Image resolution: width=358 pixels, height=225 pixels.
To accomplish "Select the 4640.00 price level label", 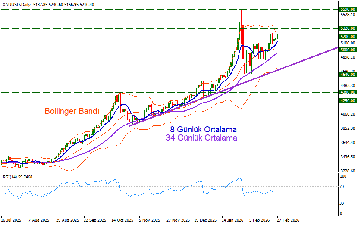I will click(347, 75).
